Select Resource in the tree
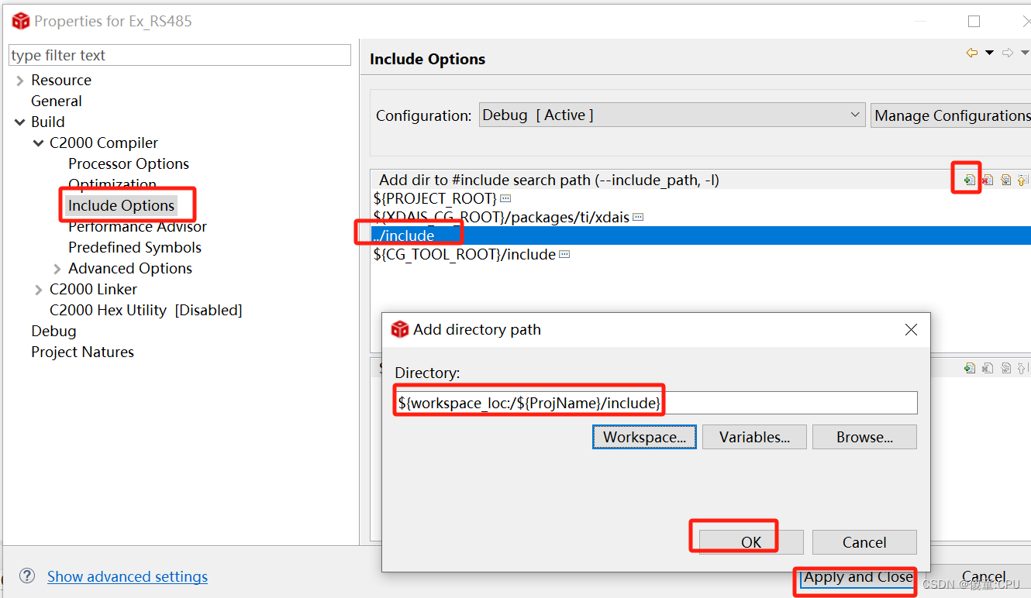The width and height of the screenshot is (1031, 598). pos(61,80)
